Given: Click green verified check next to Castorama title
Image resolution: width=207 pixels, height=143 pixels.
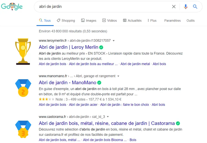Looking at the screenshot, I should pos(178,123).
